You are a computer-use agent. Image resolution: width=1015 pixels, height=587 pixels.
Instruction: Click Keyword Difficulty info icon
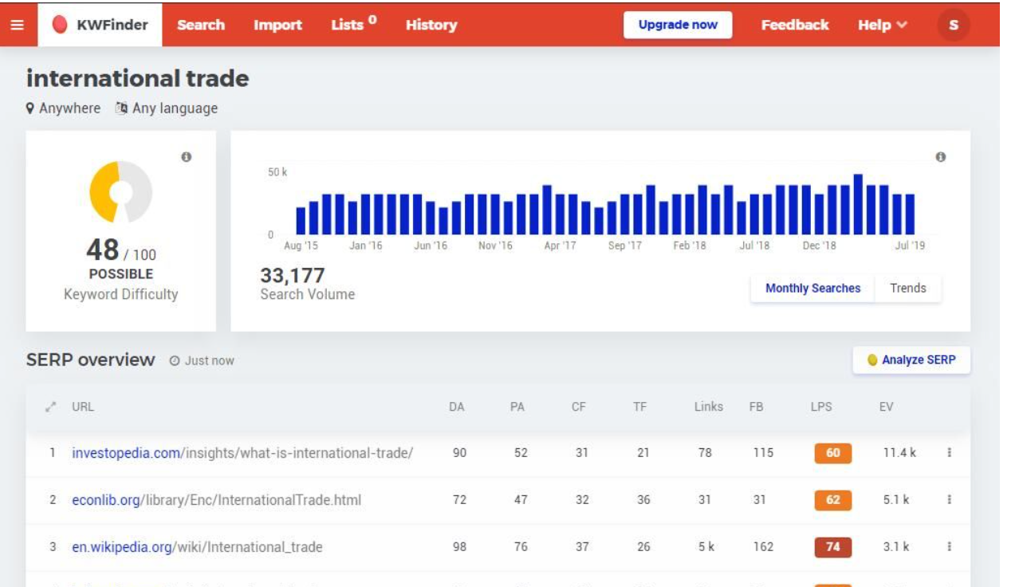(x=187, y=157)
